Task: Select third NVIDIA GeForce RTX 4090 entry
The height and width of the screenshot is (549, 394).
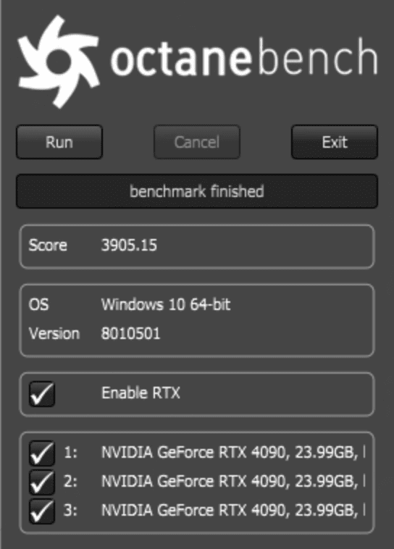Action: tap(233, 510)
